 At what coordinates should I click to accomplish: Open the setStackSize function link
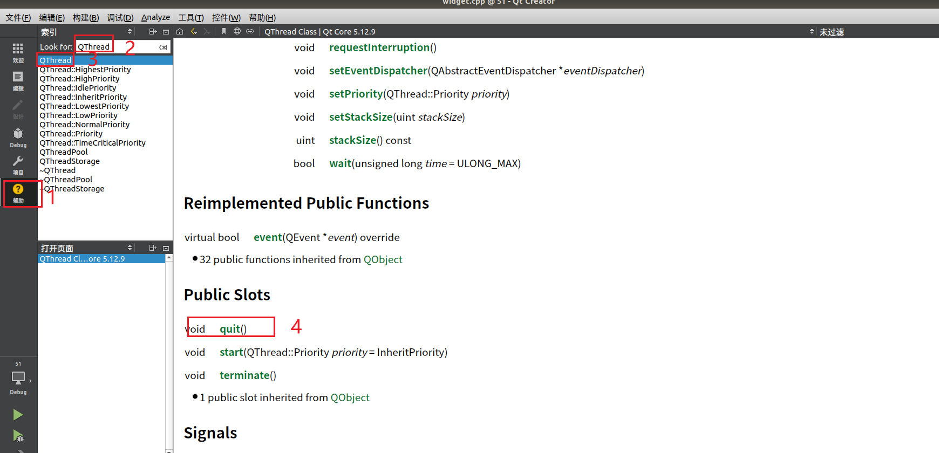[361, 117]
